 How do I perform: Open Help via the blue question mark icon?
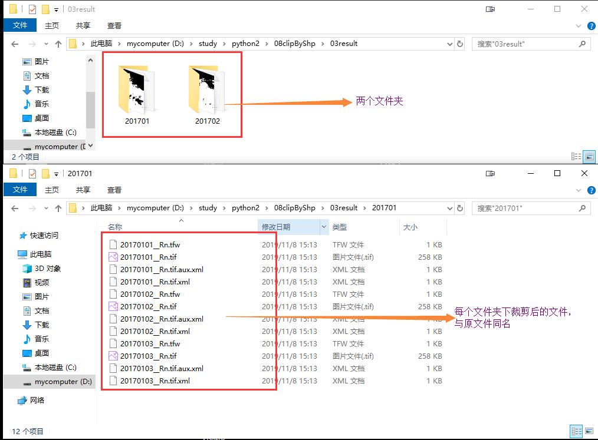click(x=591, y=25)
